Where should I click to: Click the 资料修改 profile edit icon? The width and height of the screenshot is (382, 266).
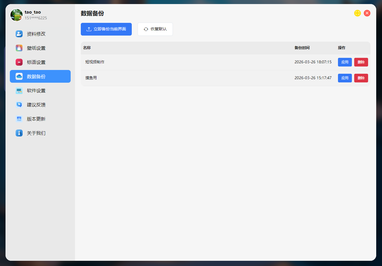tap(19, 34)
